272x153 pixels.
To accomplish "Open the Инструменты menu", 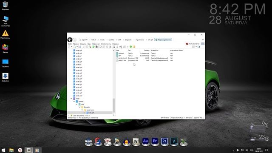I will pos(106,44).
